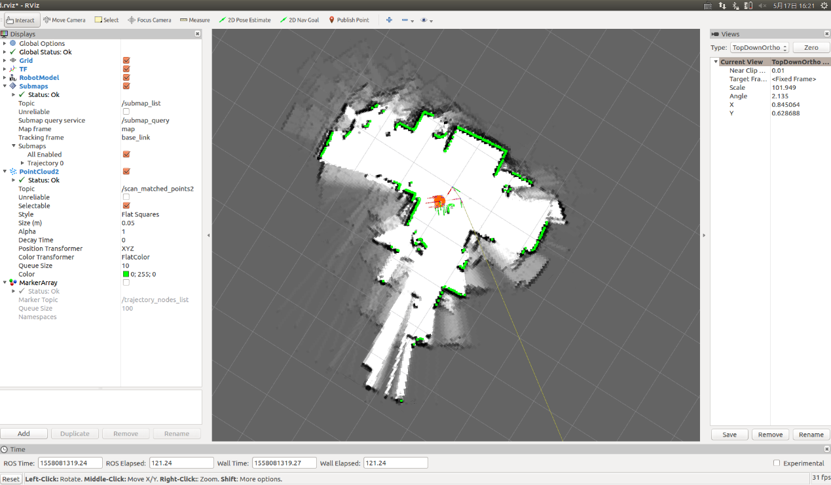Disable the Grid display checkbox
831x485 pixels.
(x=126, y=60)
